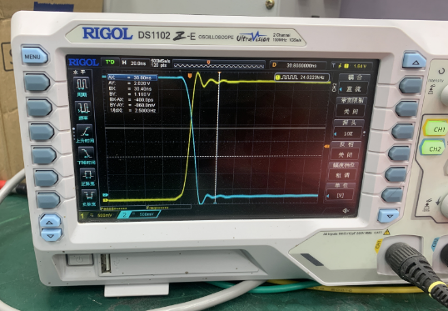Image resolution: width=448 pixels, height=311 pixels.
Task: Select the 负脉宽 (-Width) measurement icon
Action: tap(89, 197)
